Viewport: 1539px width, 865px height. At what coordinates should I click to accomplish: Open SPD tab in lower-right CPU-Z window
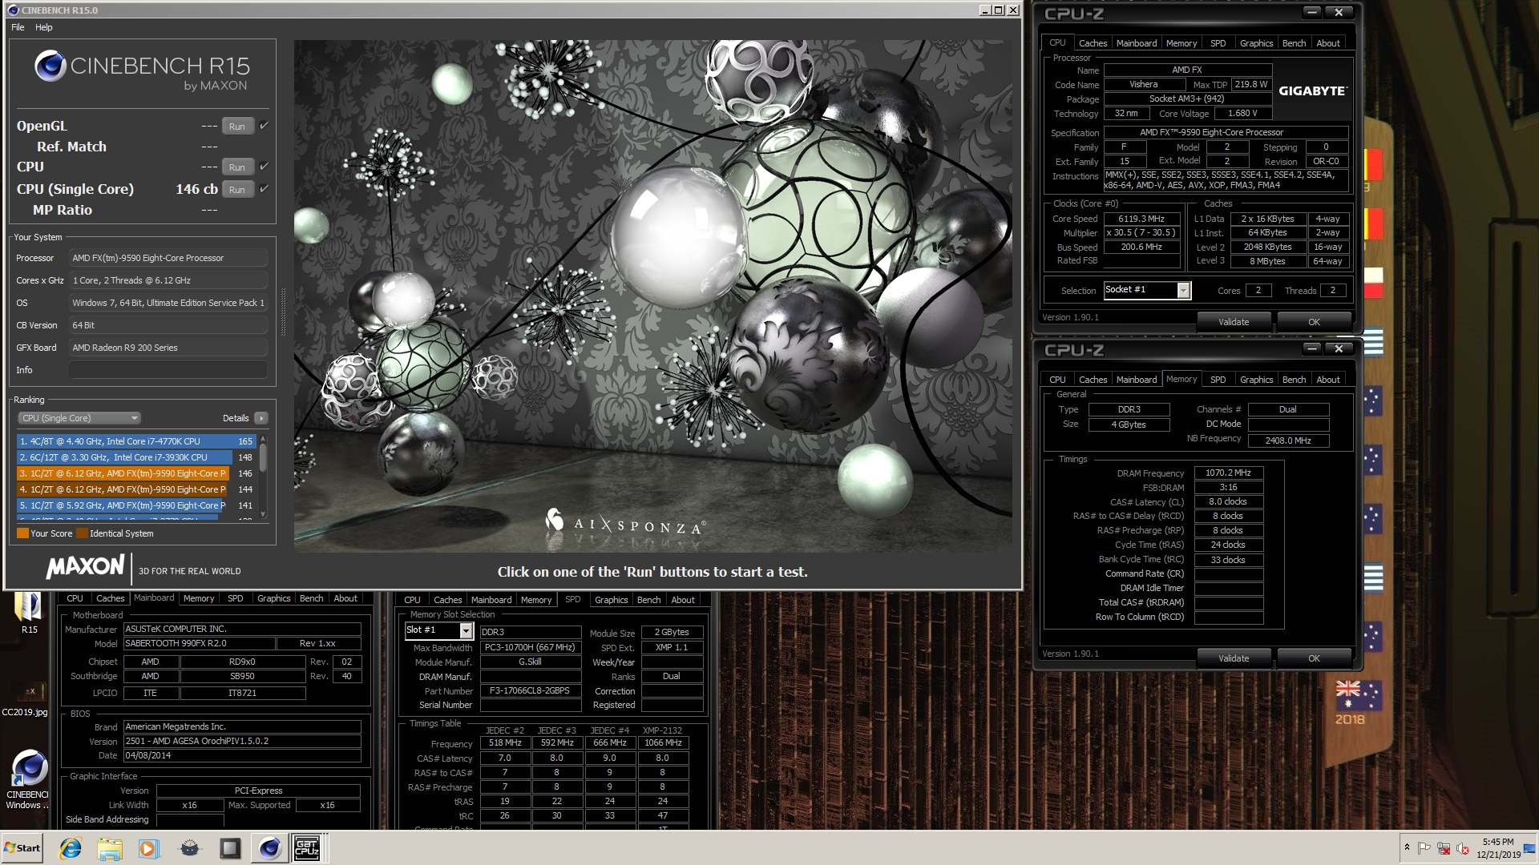tap(1218, 380)
